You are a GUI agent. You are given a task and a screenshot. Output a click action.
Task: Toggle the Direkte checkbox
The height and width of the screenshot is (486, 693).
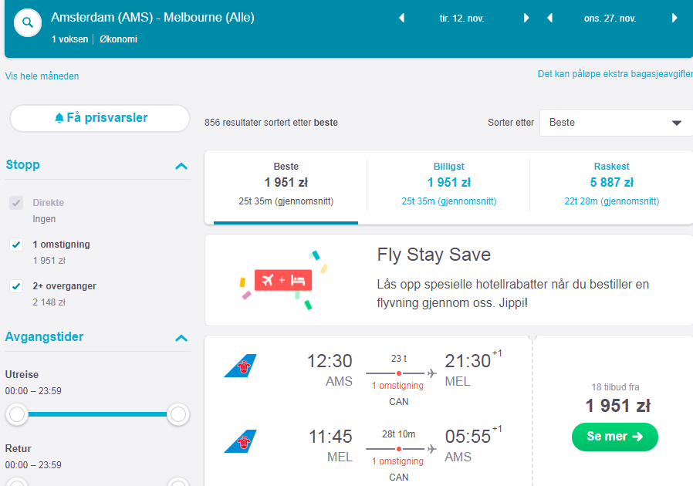[x=16, y=203]
